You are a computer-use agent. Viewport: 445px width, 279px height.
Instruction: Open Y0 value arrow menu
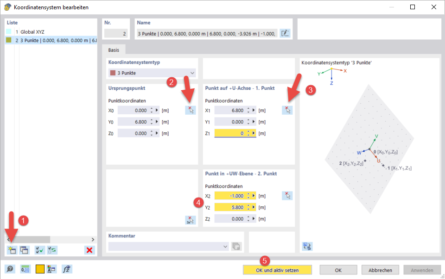pyautogui.click(x=157, y=122)
